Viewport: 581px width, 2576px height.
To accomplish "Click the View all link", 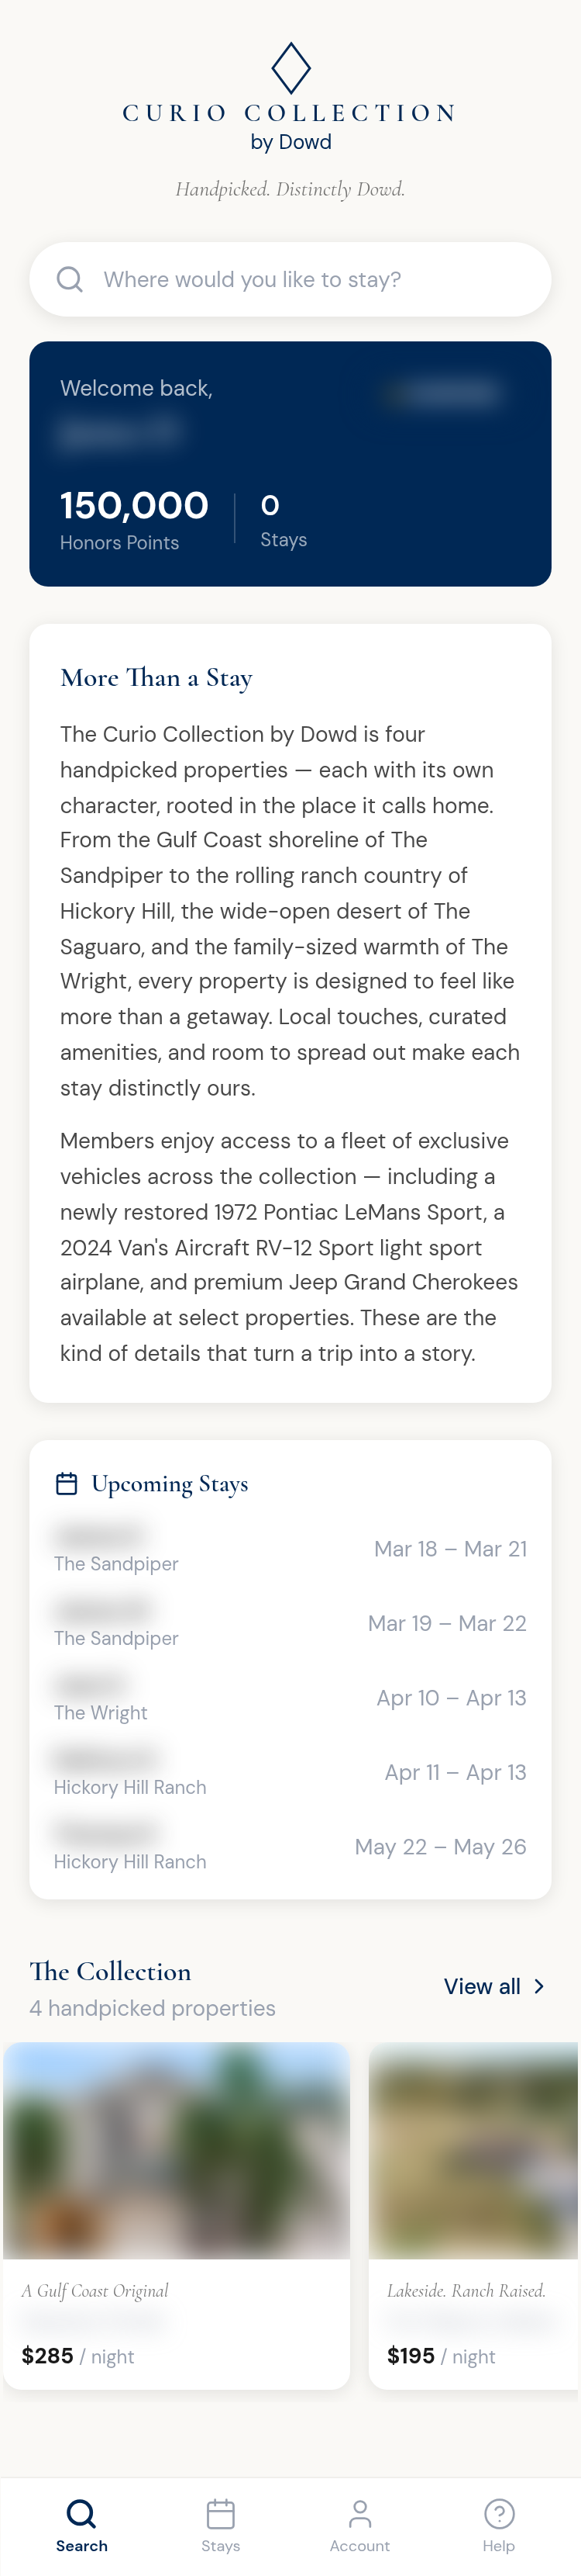I will pyautogui.click(x=482, y=1986).
